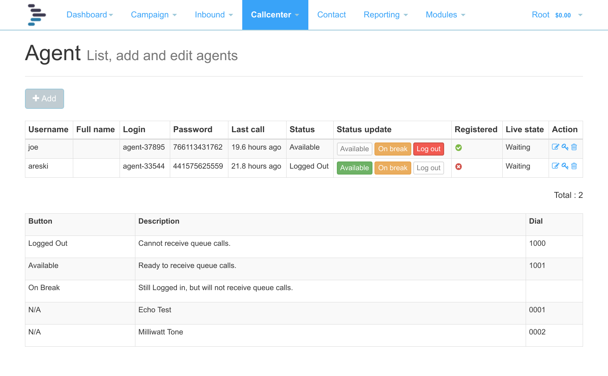
Task: Click red unregistered cross icon for areski
Action: [x=458, y=167]
